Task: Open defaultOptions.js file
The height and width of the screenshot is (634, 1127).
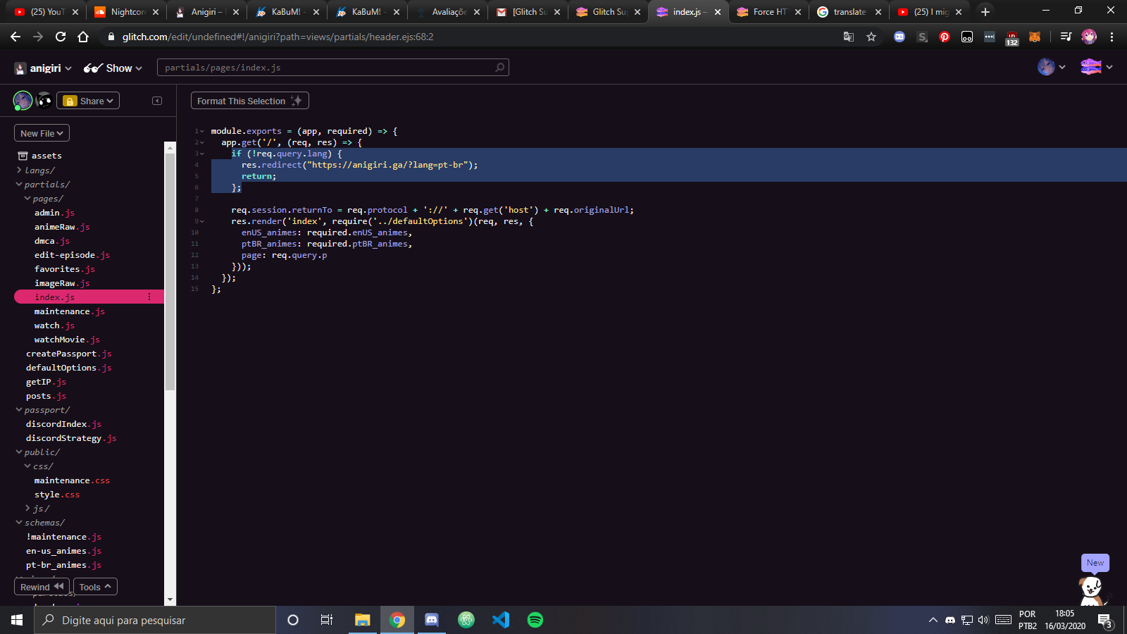Action: [68, 368]
